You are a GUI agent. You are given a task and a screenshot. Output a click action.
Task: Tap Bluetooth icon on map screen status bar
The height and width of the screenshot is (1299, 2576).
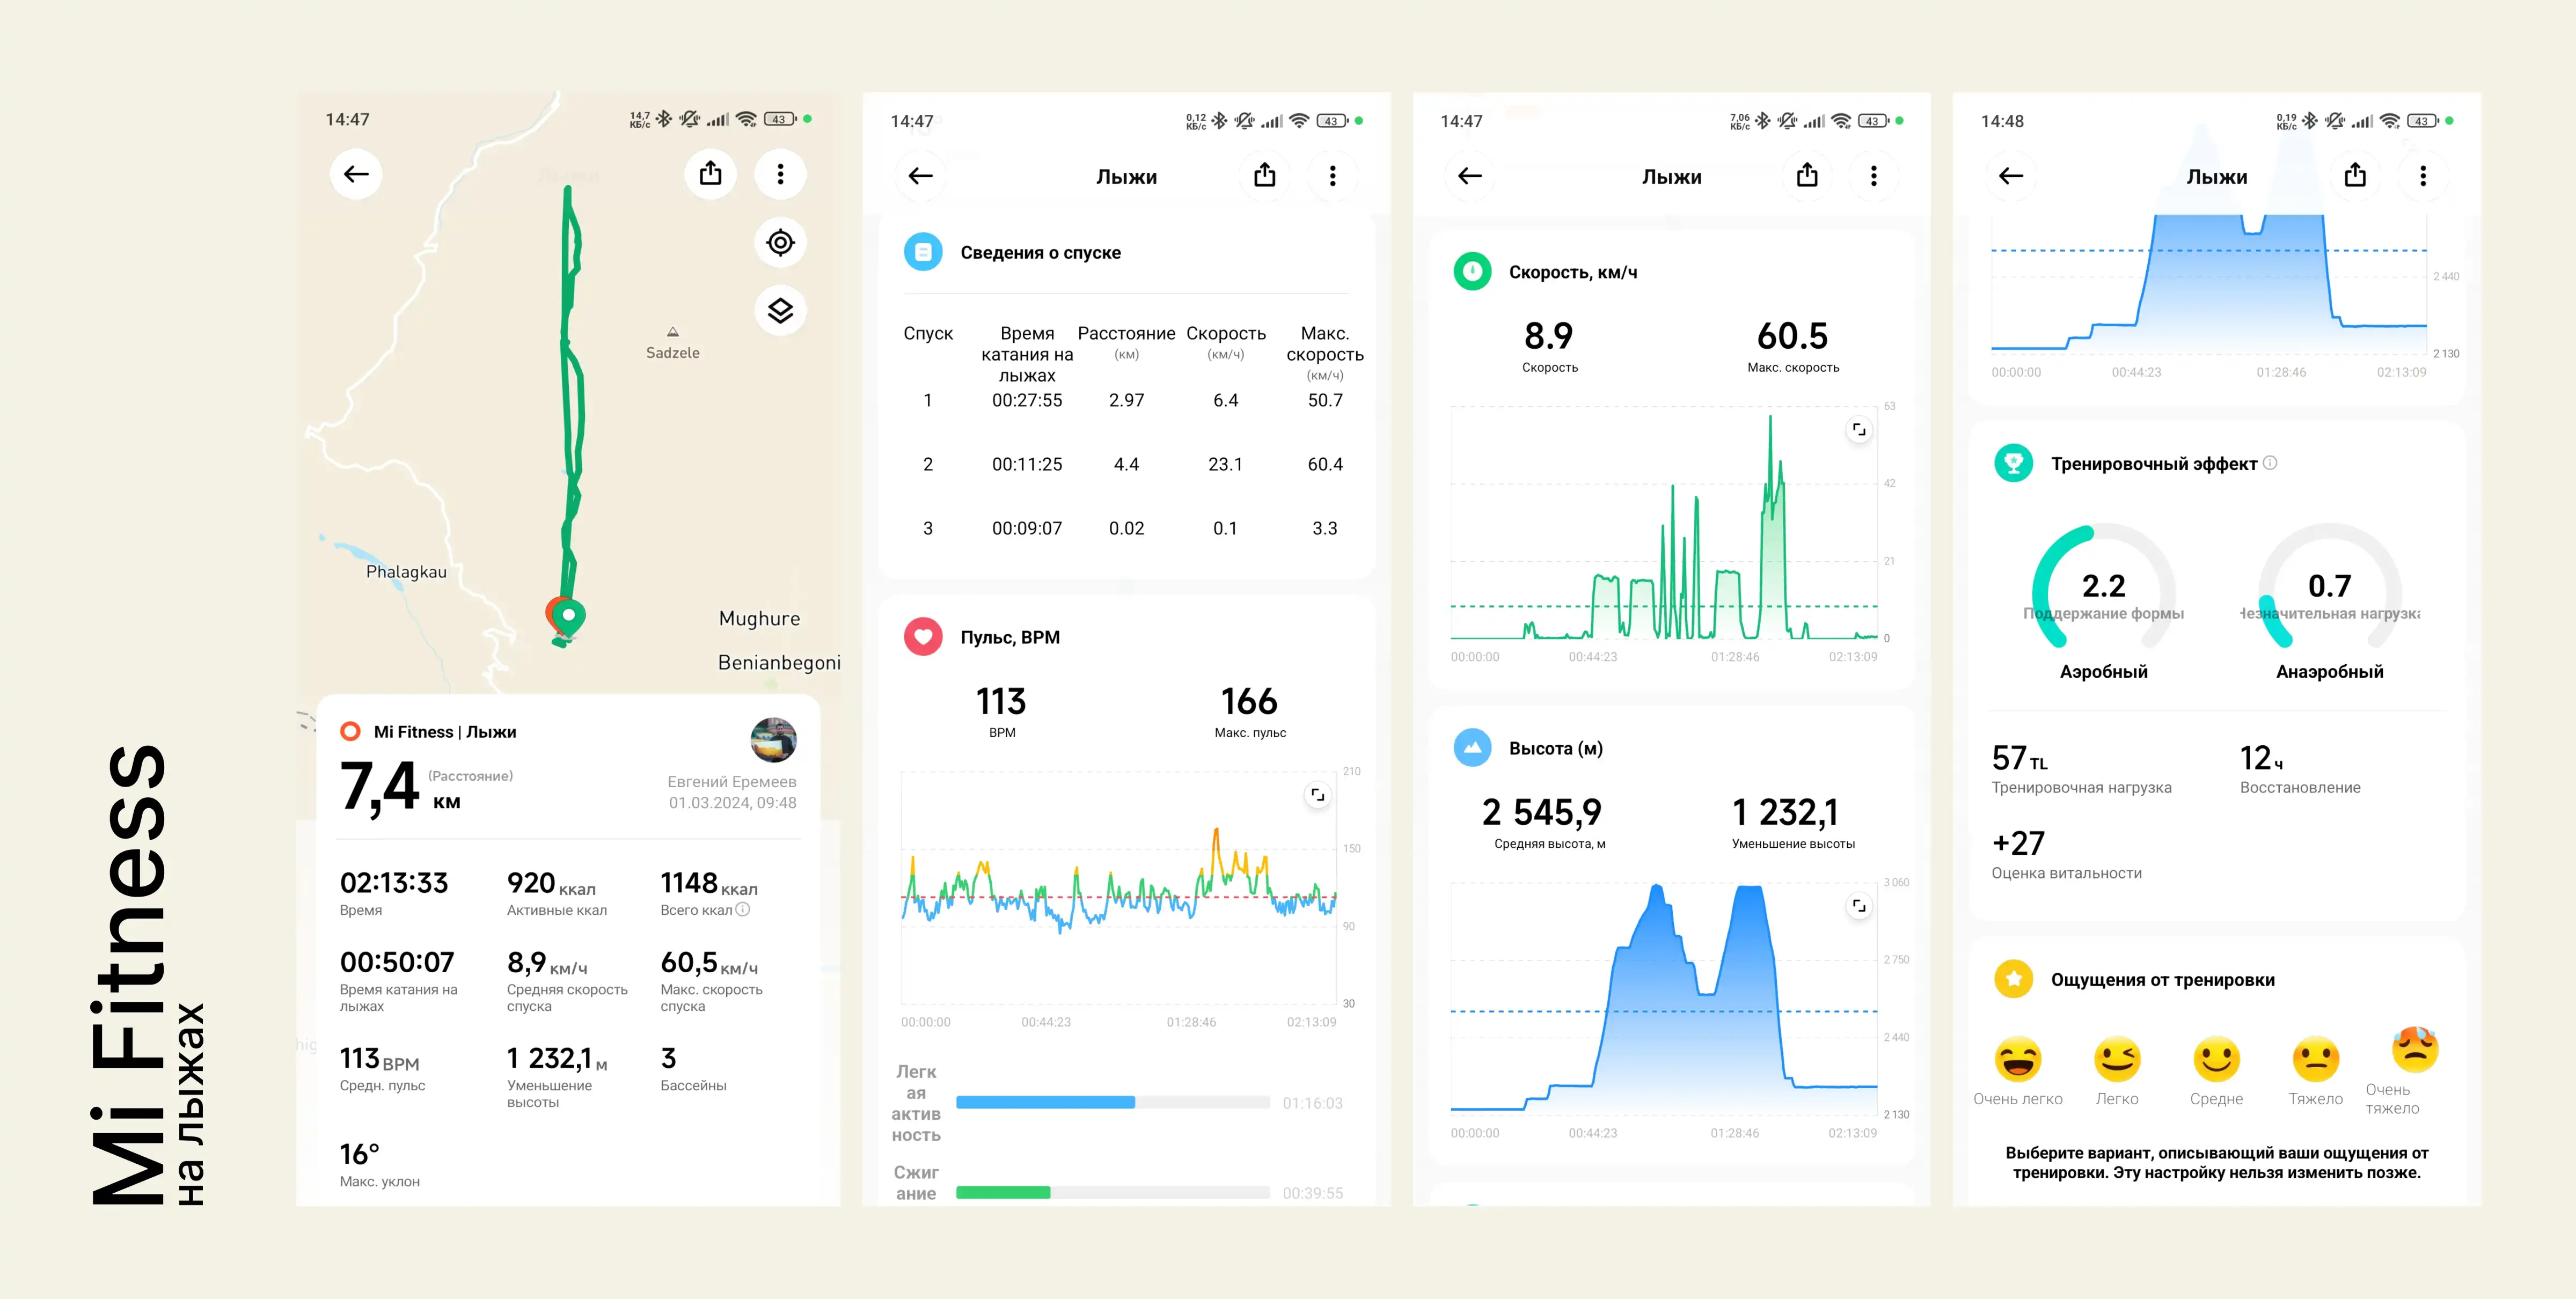(664, 119)
